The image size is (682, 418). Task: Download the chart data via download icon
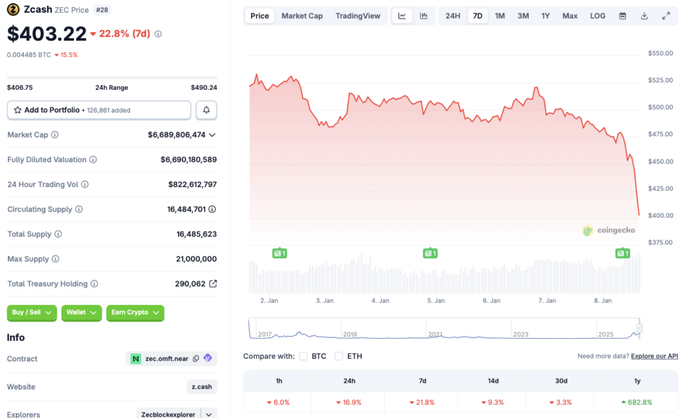tap(644, 15)
